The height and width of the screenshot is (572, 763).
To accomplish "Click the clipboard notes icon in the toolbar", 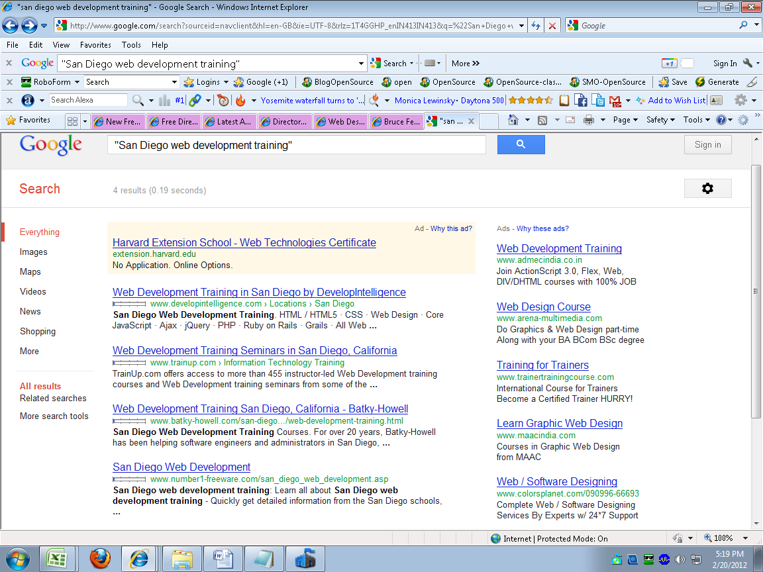I will click(564, 101).
